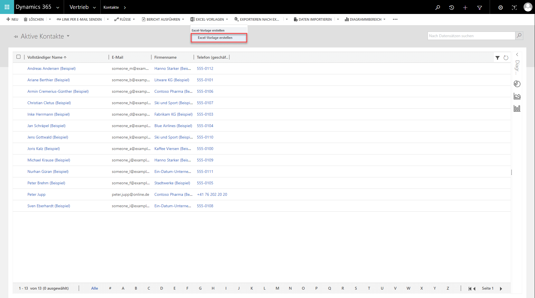Open the Dynamics 365 dropdown
The height and width of the screenshot is (298, 535).
(58, 8)
